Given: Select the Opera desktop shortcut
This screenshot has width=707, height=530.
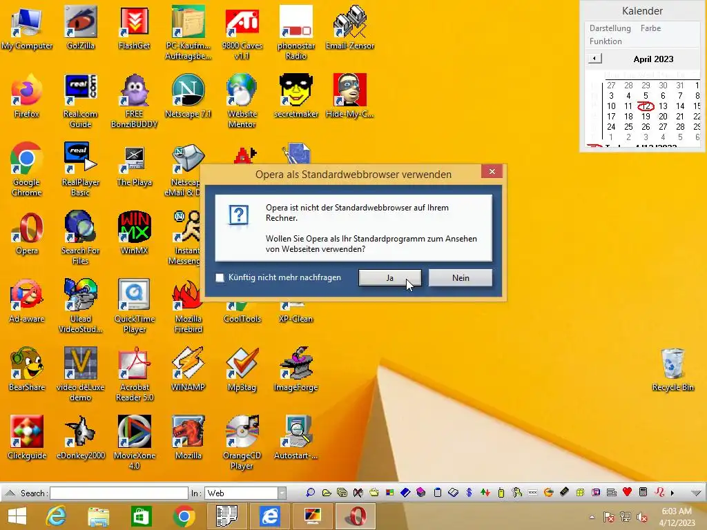Looking at the screenshot, I should click(27, 233).
